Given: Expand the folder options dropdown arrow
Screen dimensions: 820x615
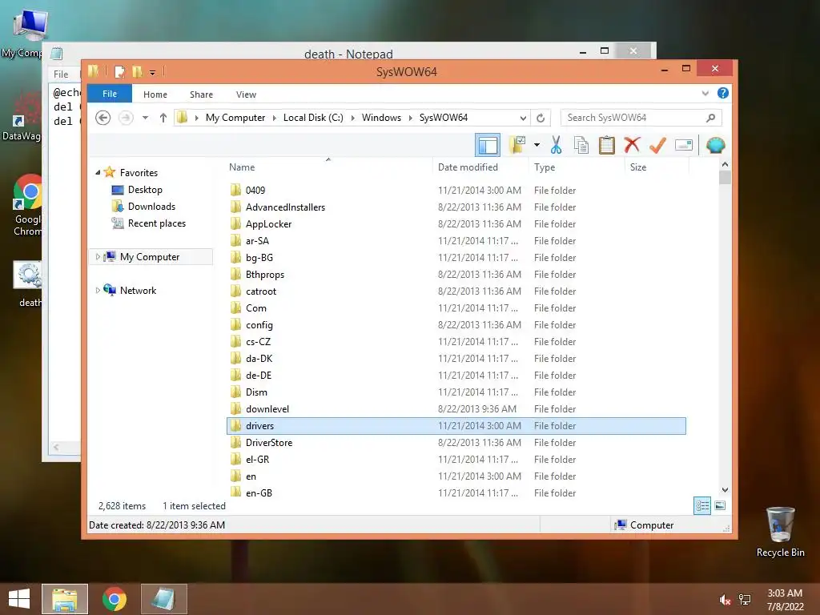Looking at the screenshot, I should click(537, 145).
